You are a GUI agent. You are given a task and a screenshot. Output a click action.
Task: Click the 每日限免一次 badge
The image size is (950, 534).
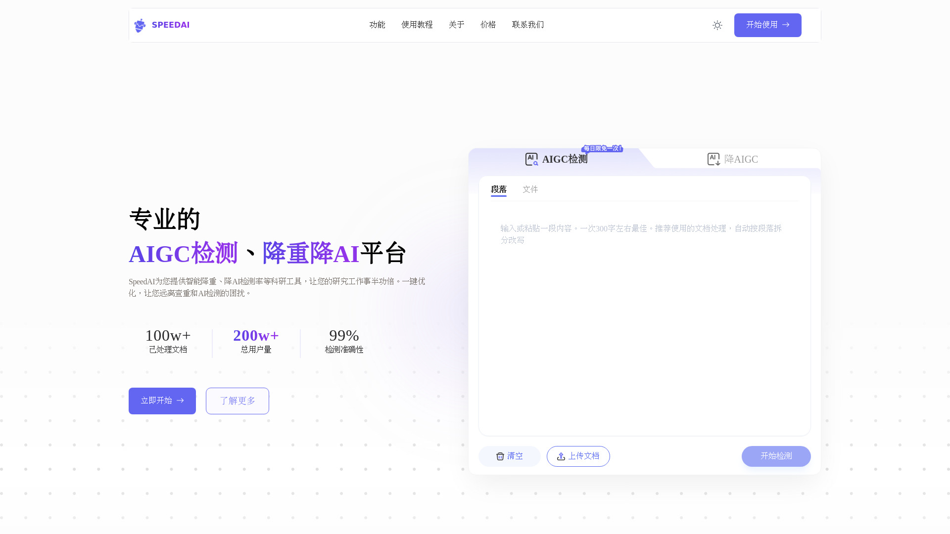pos(601,147)
